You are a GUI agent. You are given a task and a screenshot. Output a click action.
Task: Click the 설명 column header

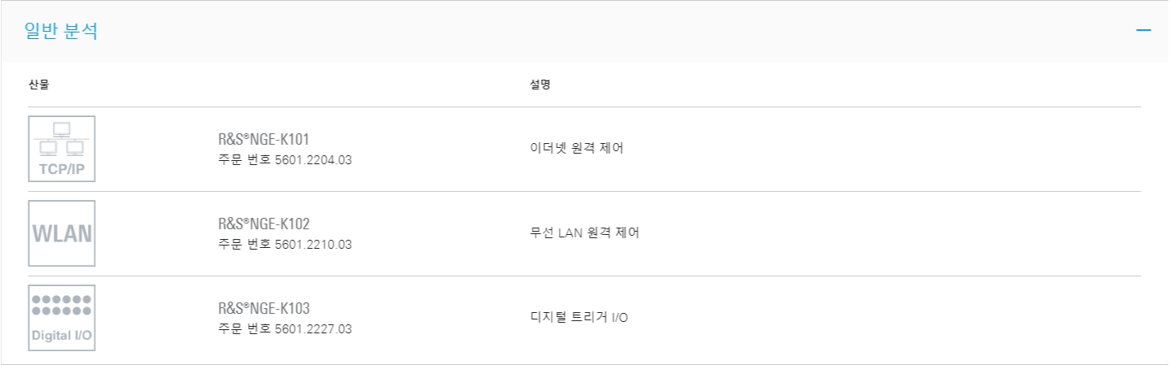point(539,85)
